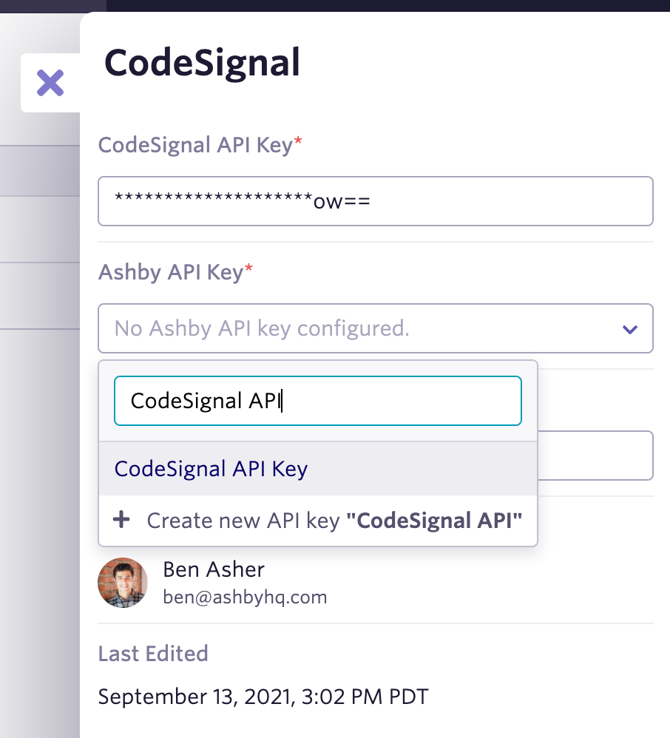Click the partially hidden field behind the dropdown list
The width and height of the screenshot is (670, 738).
595,456
